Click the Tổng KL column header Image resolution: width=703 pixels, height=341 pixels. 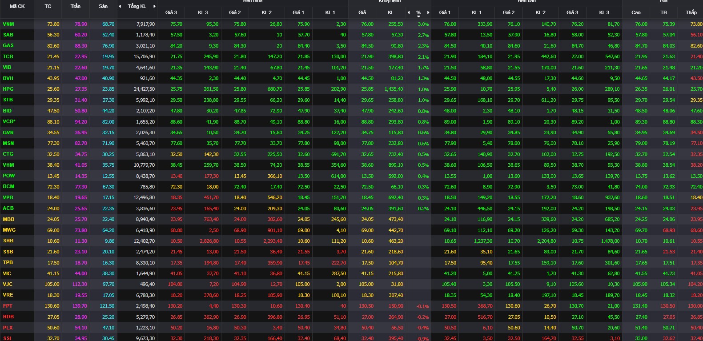coord(137,6)
